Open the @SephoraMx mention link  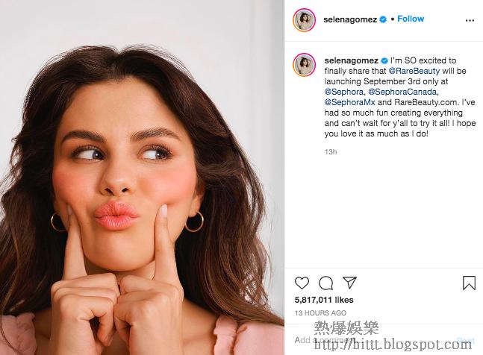click(x=349, y=102)
